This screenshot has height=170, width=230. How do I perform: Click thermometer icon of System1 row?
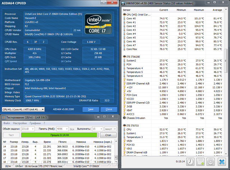[x=124, y=133]
